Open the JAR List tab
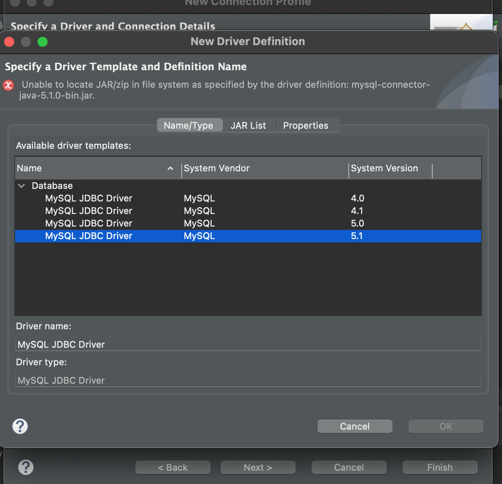This screenshot has width=502, height=484. pos(248,125)
